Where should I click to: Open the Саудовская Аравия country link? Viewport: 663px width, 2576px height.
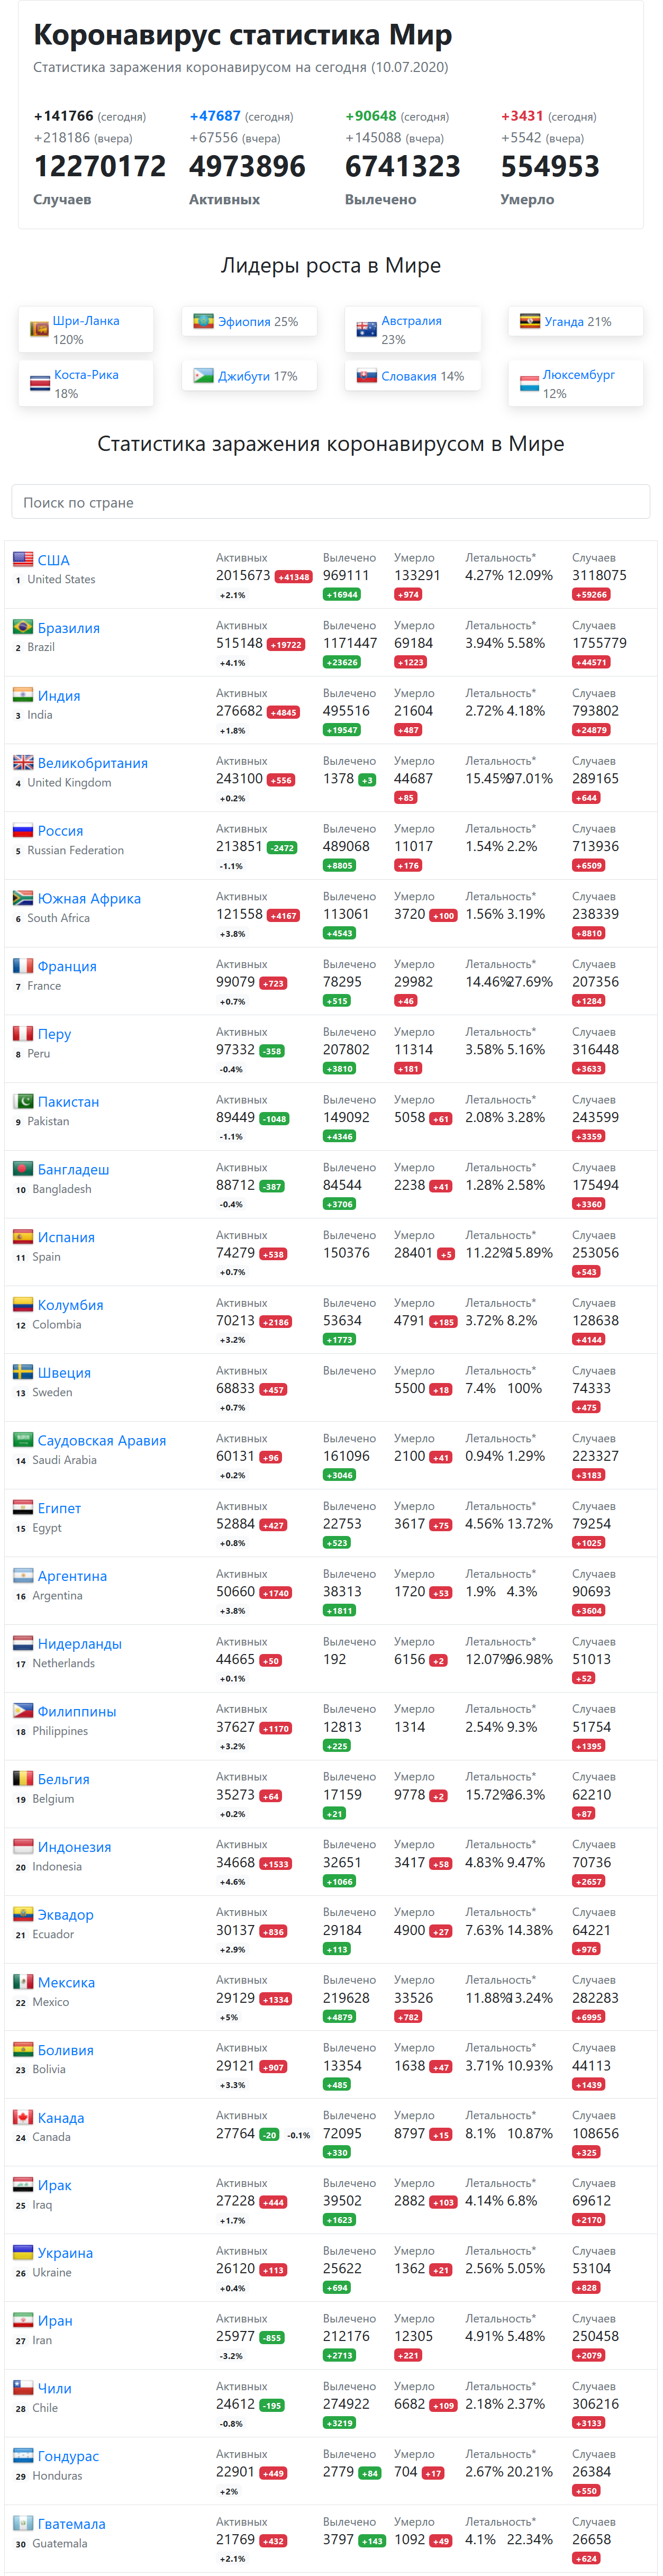pyautogui.click(x=102, y=1440)
